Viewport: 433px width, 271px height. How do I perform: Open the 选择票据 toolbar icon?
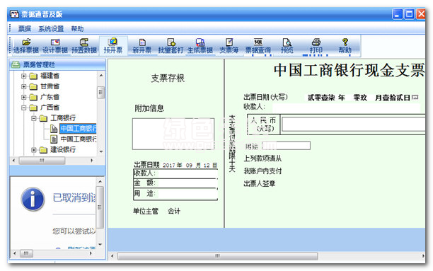point(26,46)
